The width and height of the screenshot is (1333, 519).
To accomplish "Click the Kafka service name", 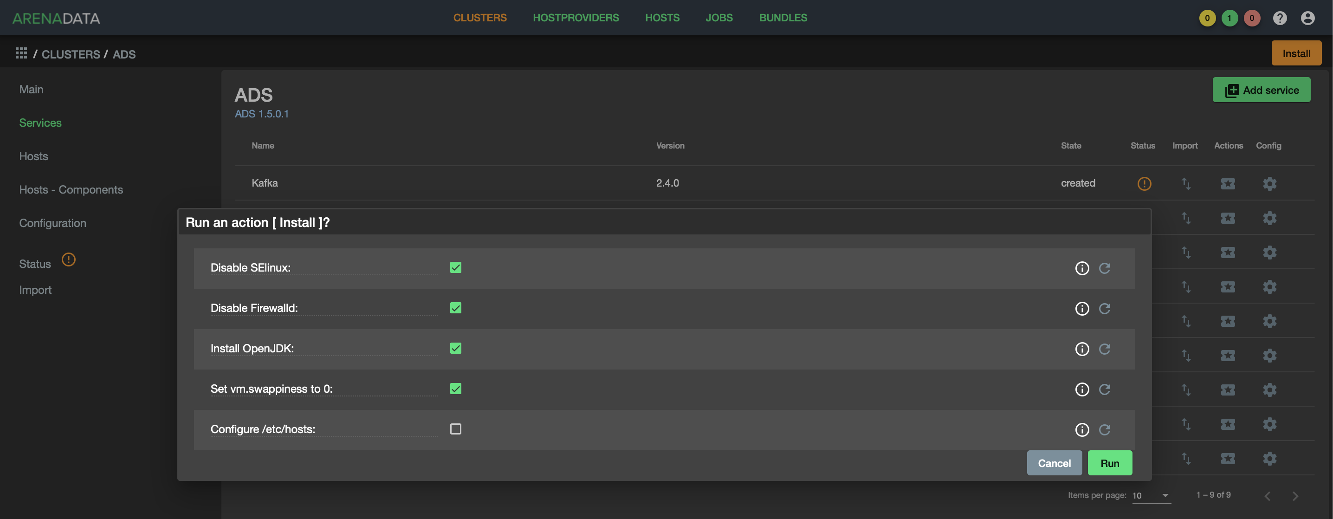I will pos(265,183).
